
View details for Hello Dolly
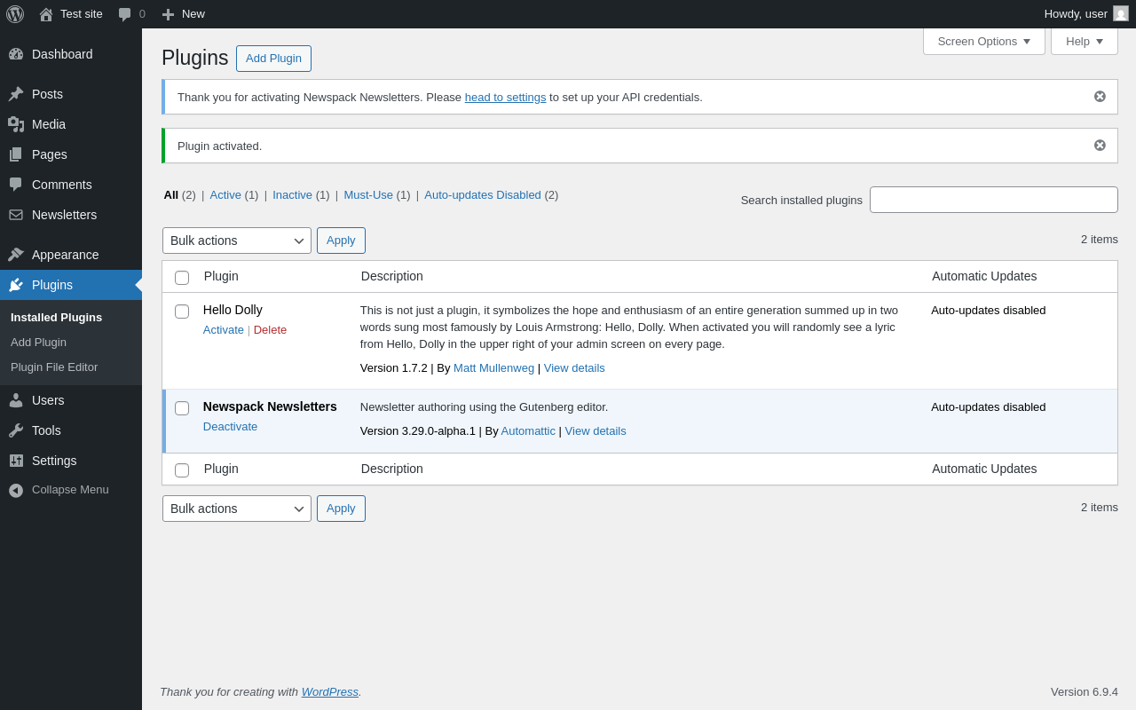pyautogui.click(x=574, y=367)
